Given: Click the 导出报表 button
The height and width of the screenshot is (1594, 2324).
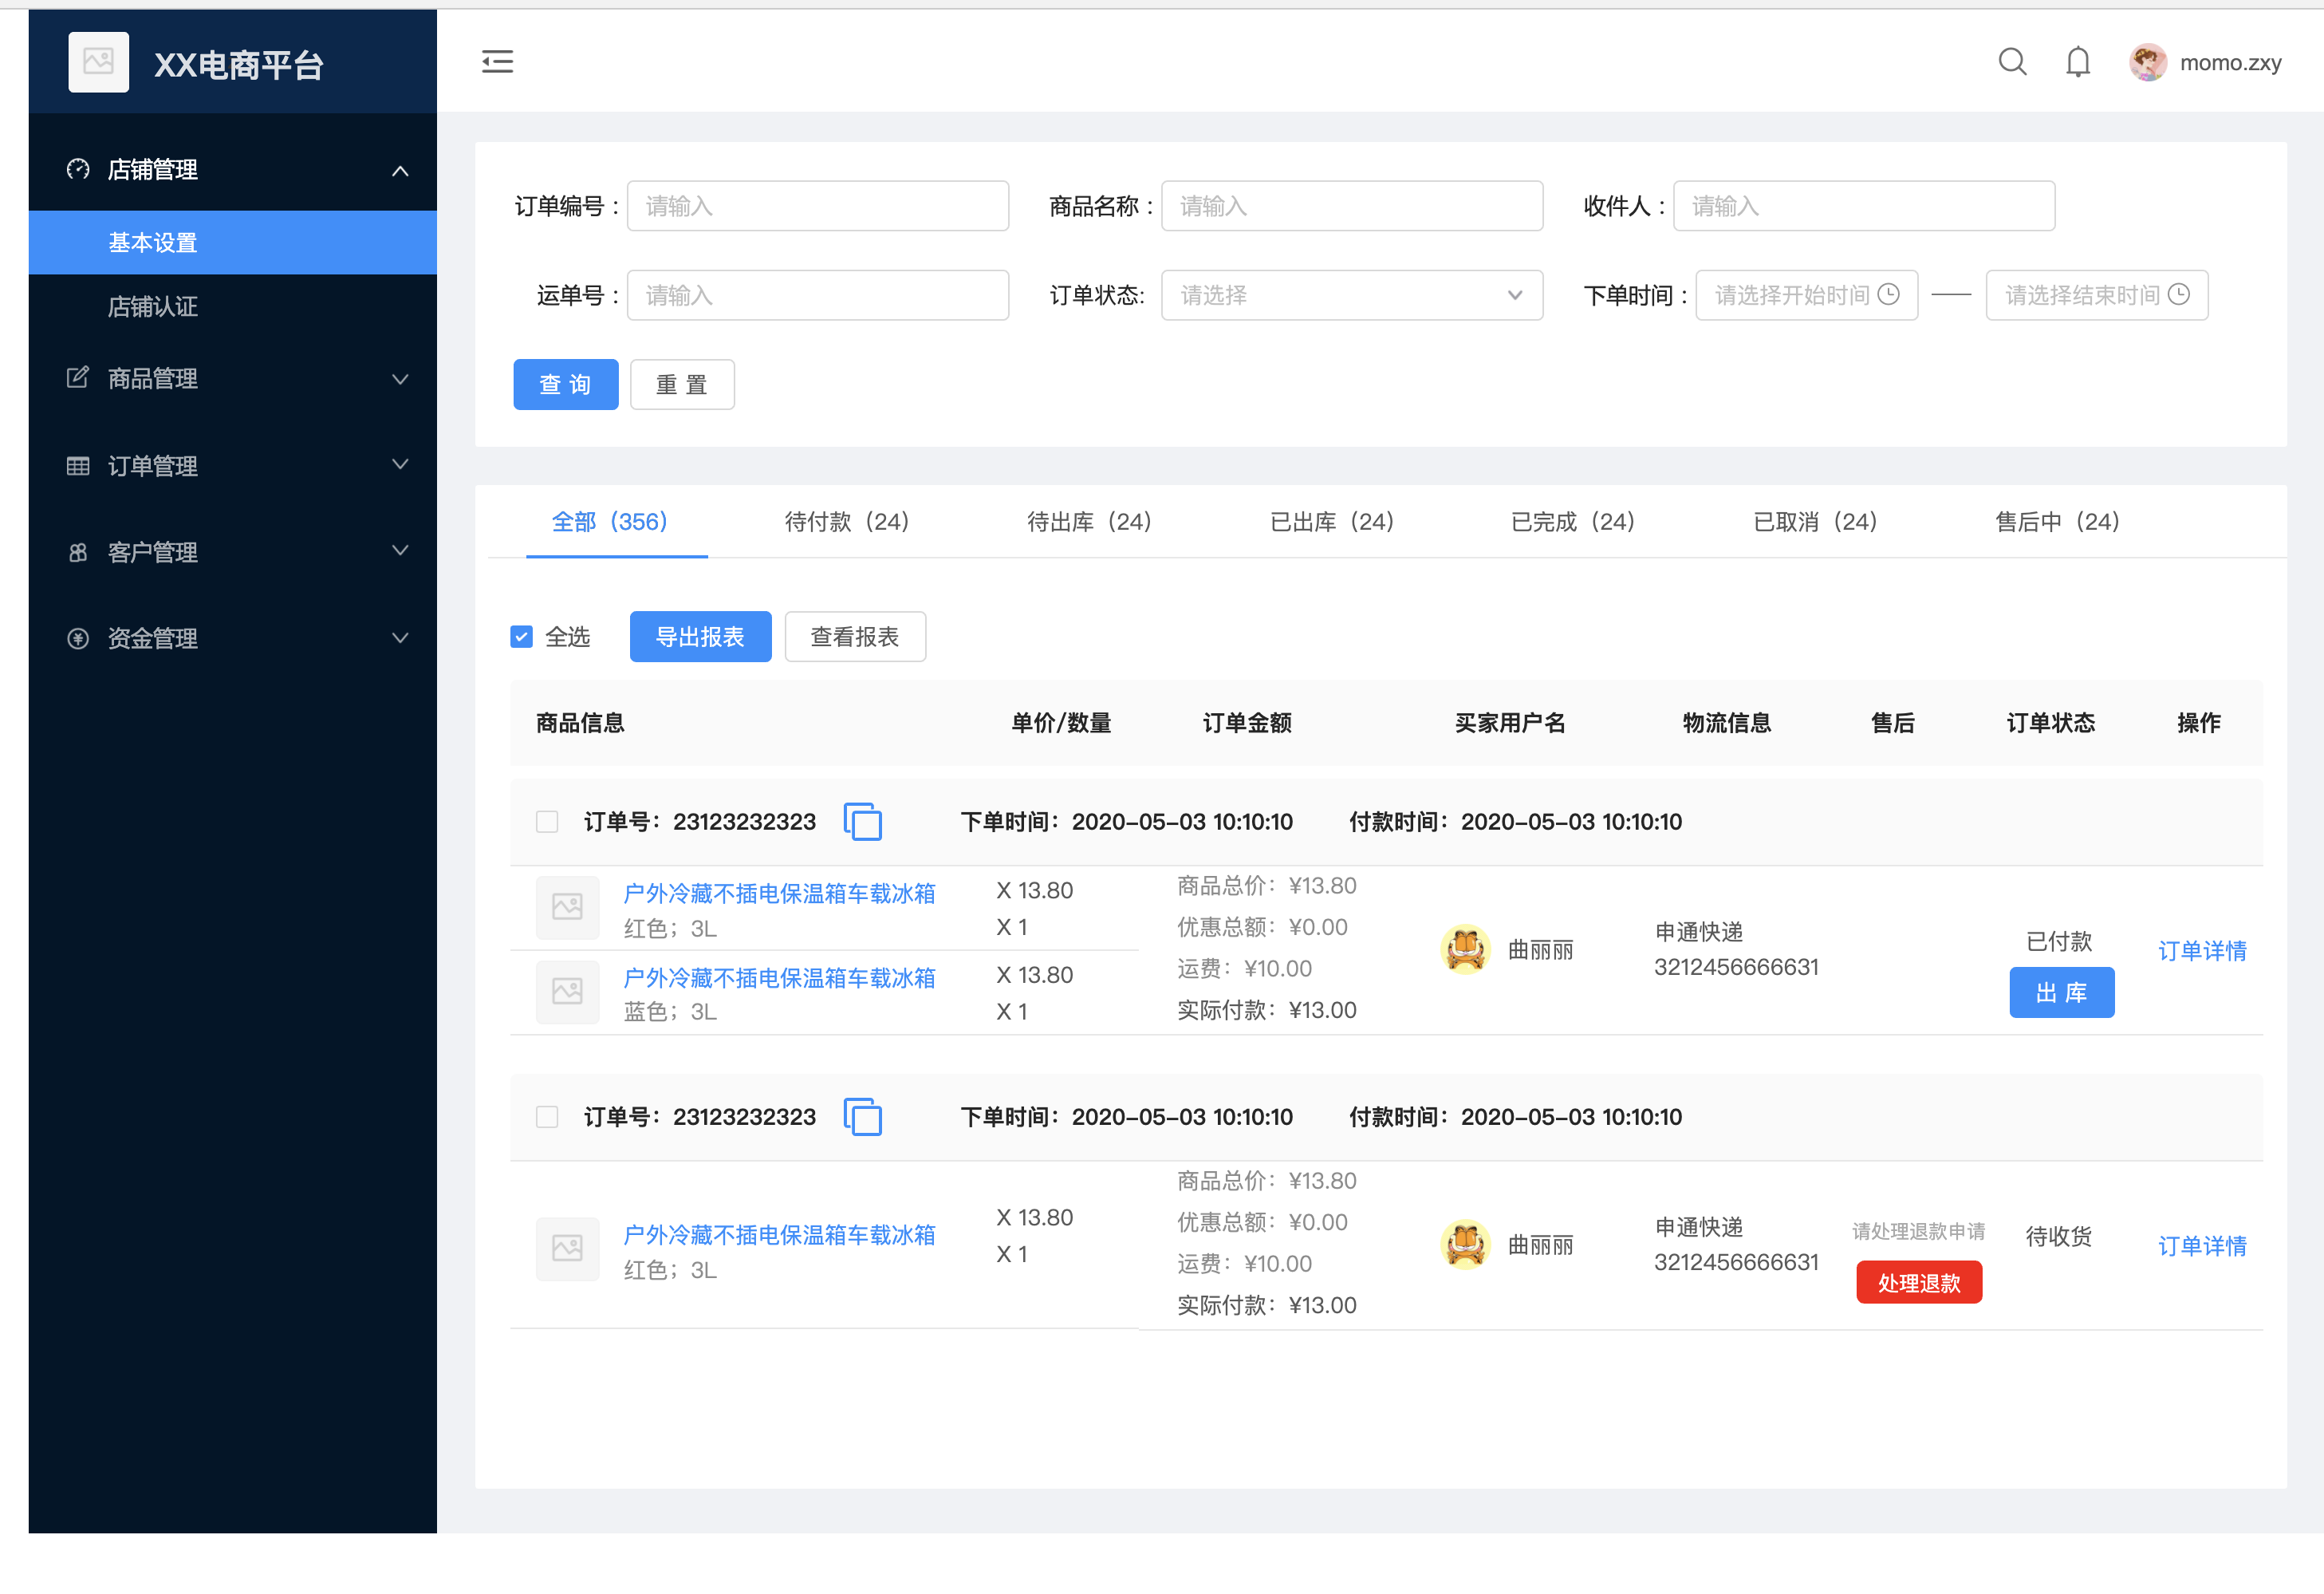Looking at the screenshot, I should (x=700, y=637).
